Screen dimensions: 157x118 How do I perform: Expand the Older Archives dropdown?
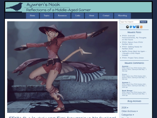(x=129, y=111)
